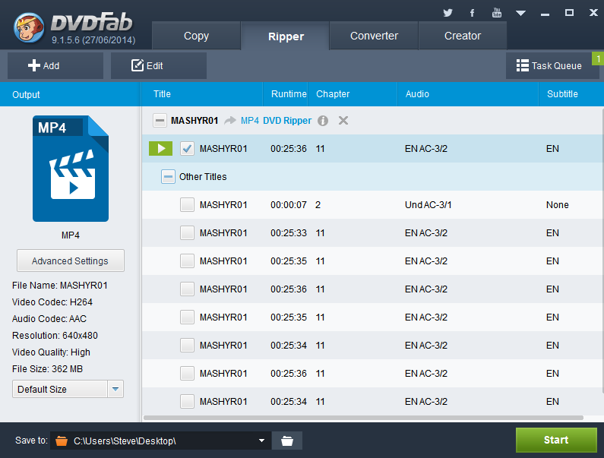Image resolution: width=604 pixels, height=458 pixels.
Task: Click the 00:25:33 runtime value
Action: tap(289, 233)
